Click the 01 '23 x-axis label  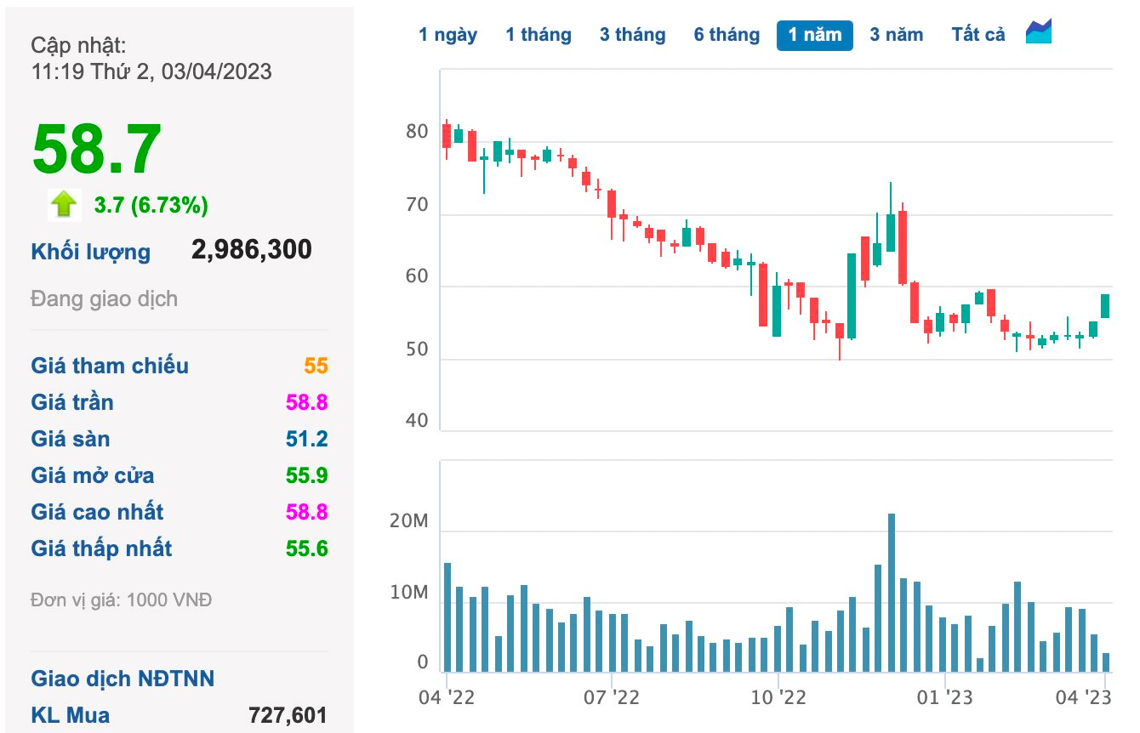click(x=945, y=697)
